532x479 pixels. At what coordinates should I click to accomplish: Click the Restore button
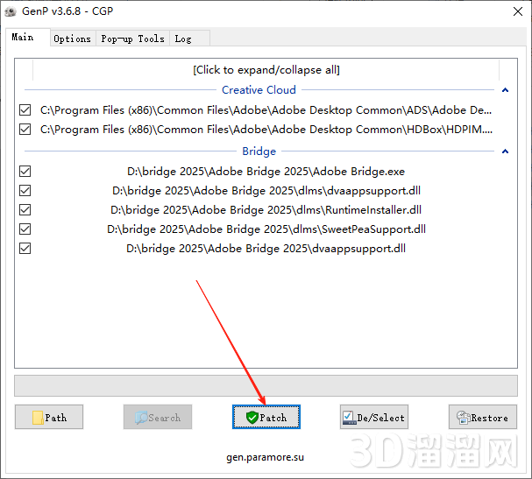[482, 417]
